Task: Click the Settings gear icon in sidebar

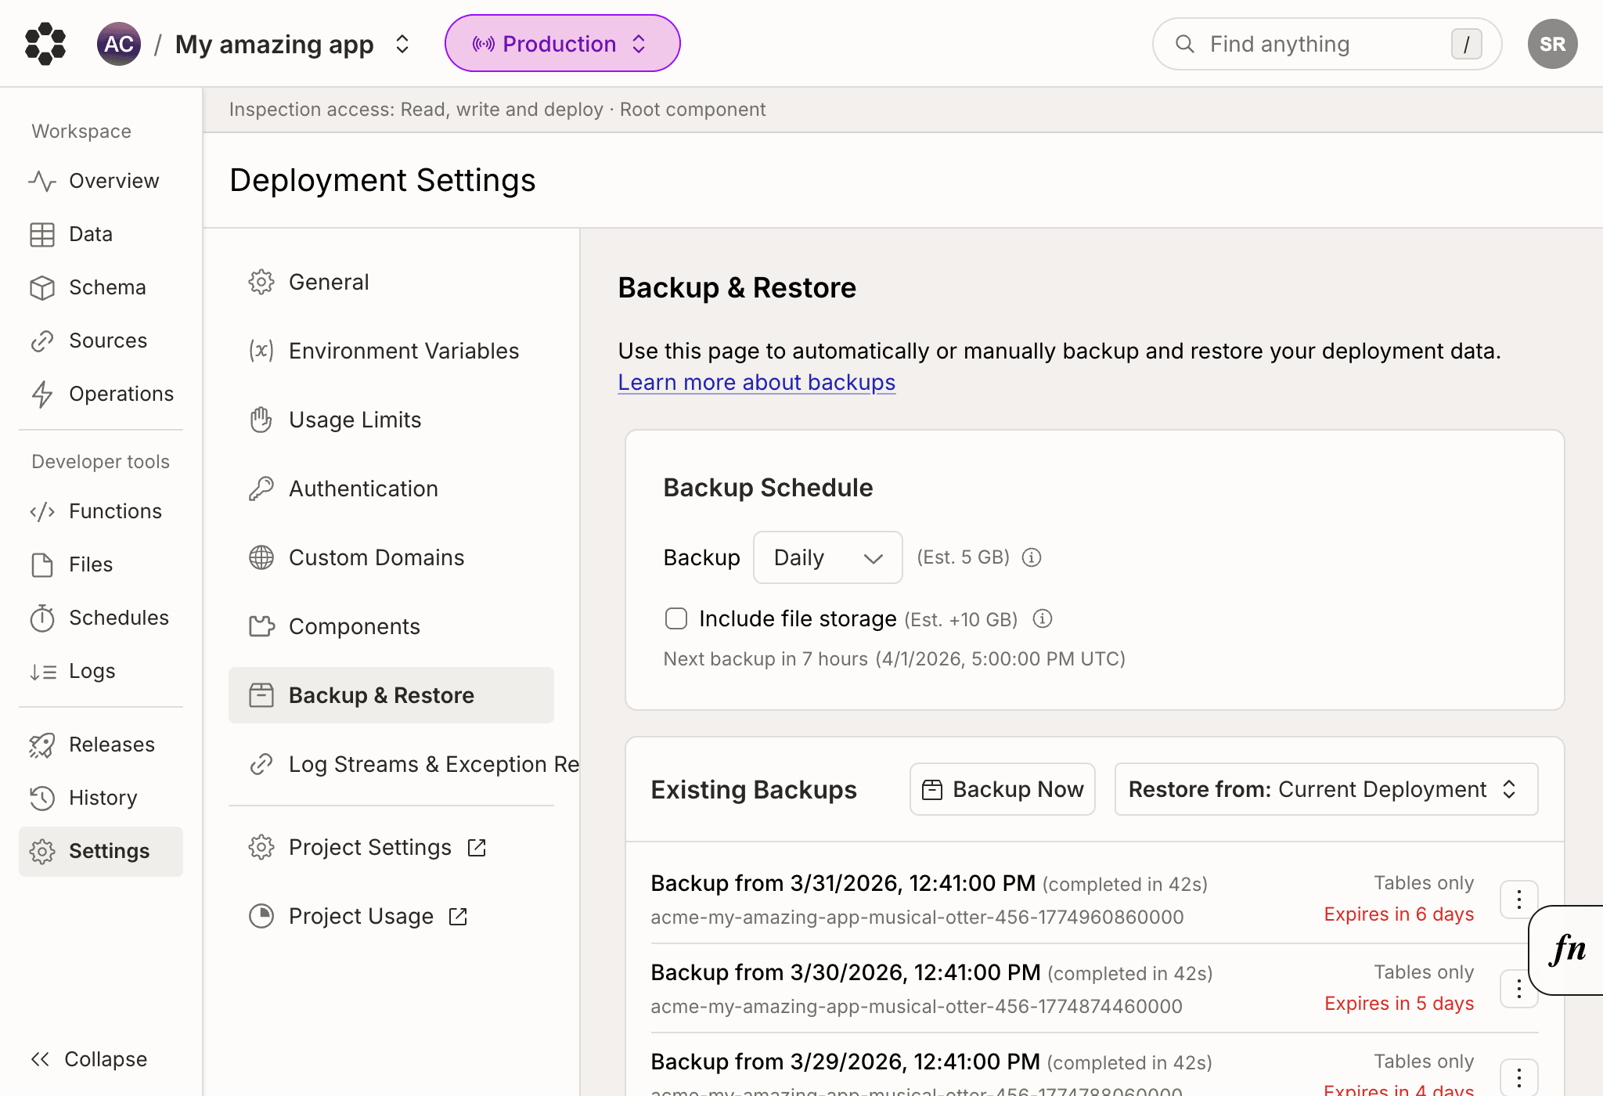Action: pos(42,851)
